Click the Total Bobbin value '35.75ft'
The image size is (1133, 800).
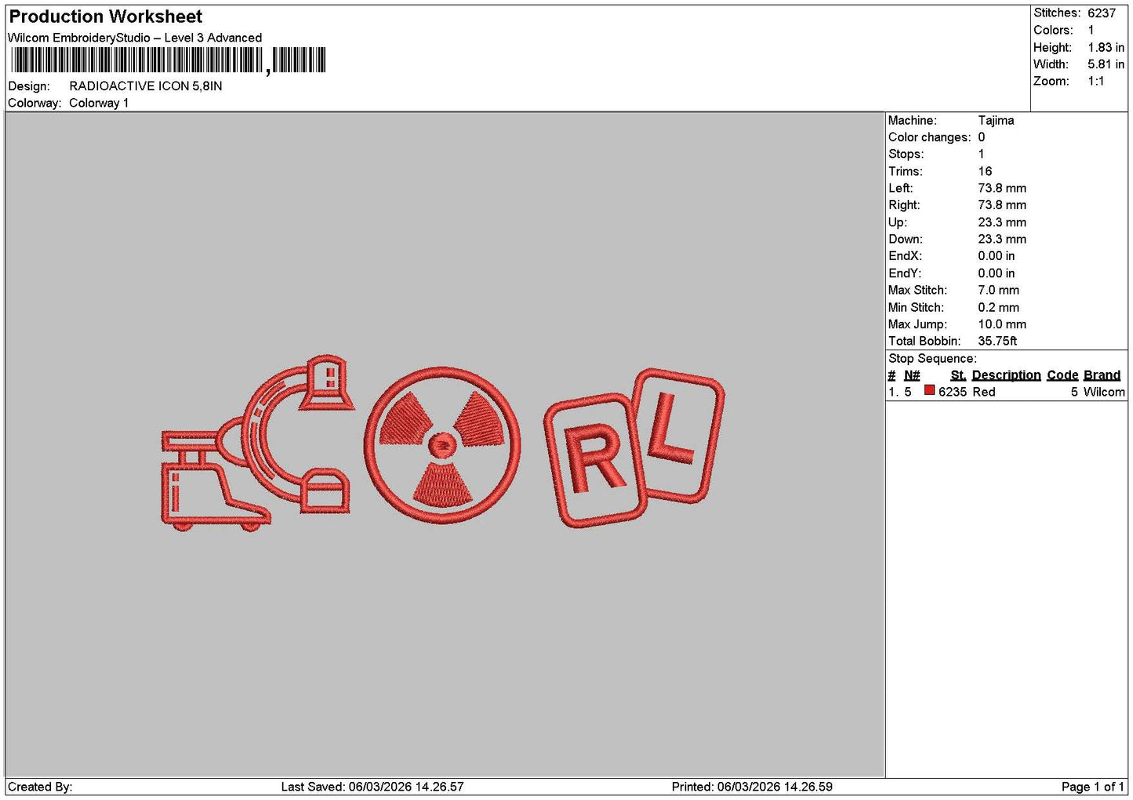[x=997, y=341]
